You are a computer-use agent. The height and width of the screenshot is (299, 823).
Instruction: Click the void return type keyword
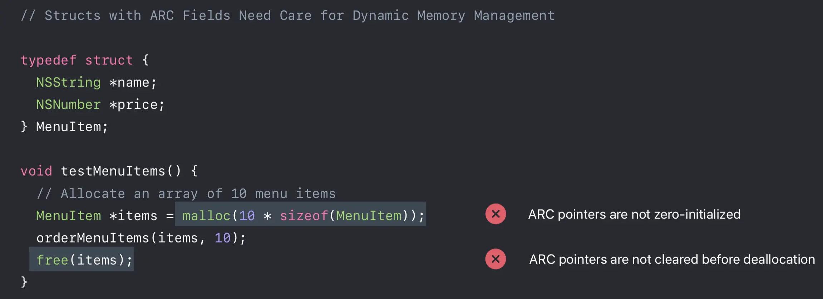[36, 171]
